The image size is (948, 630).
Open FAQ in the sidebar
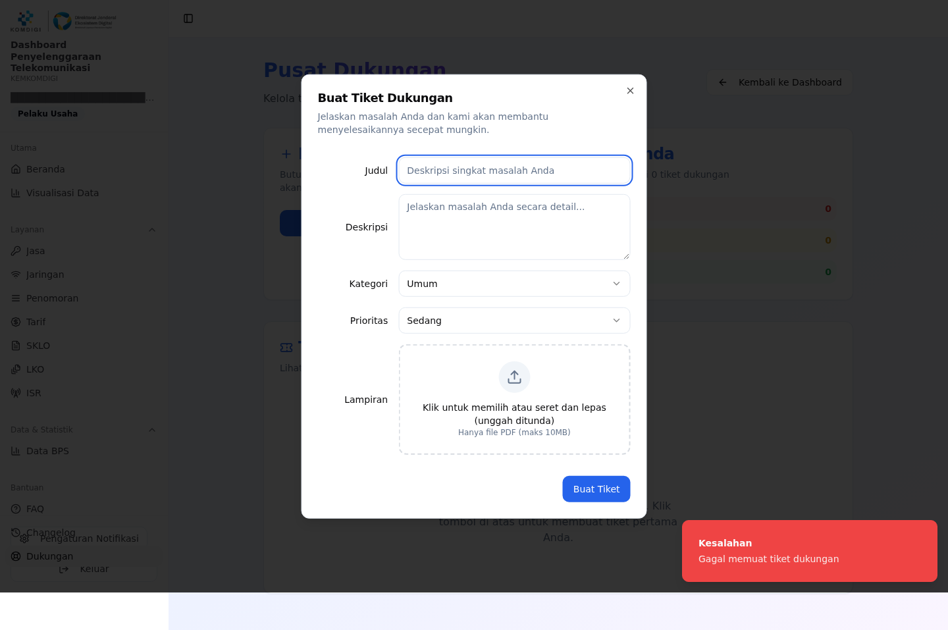point(84,509)
